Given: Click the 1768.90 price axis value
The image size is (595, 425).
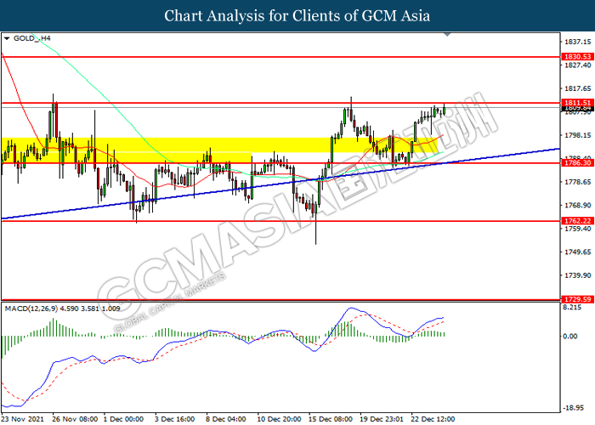Looking at the screenshot, I should (x=577, y=206).
